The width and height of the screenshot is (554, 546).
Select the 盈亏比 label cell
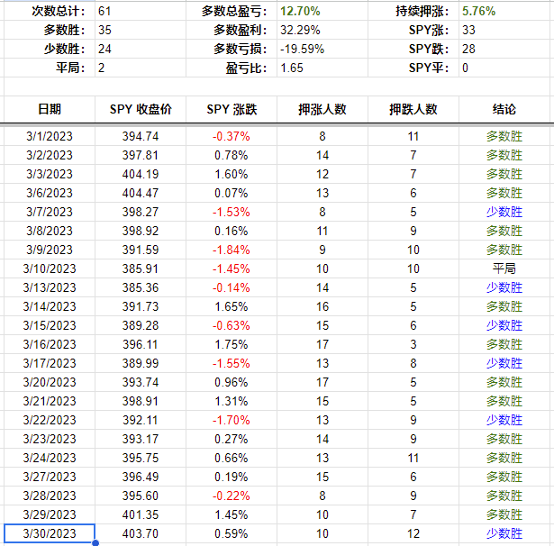point(232,68)
